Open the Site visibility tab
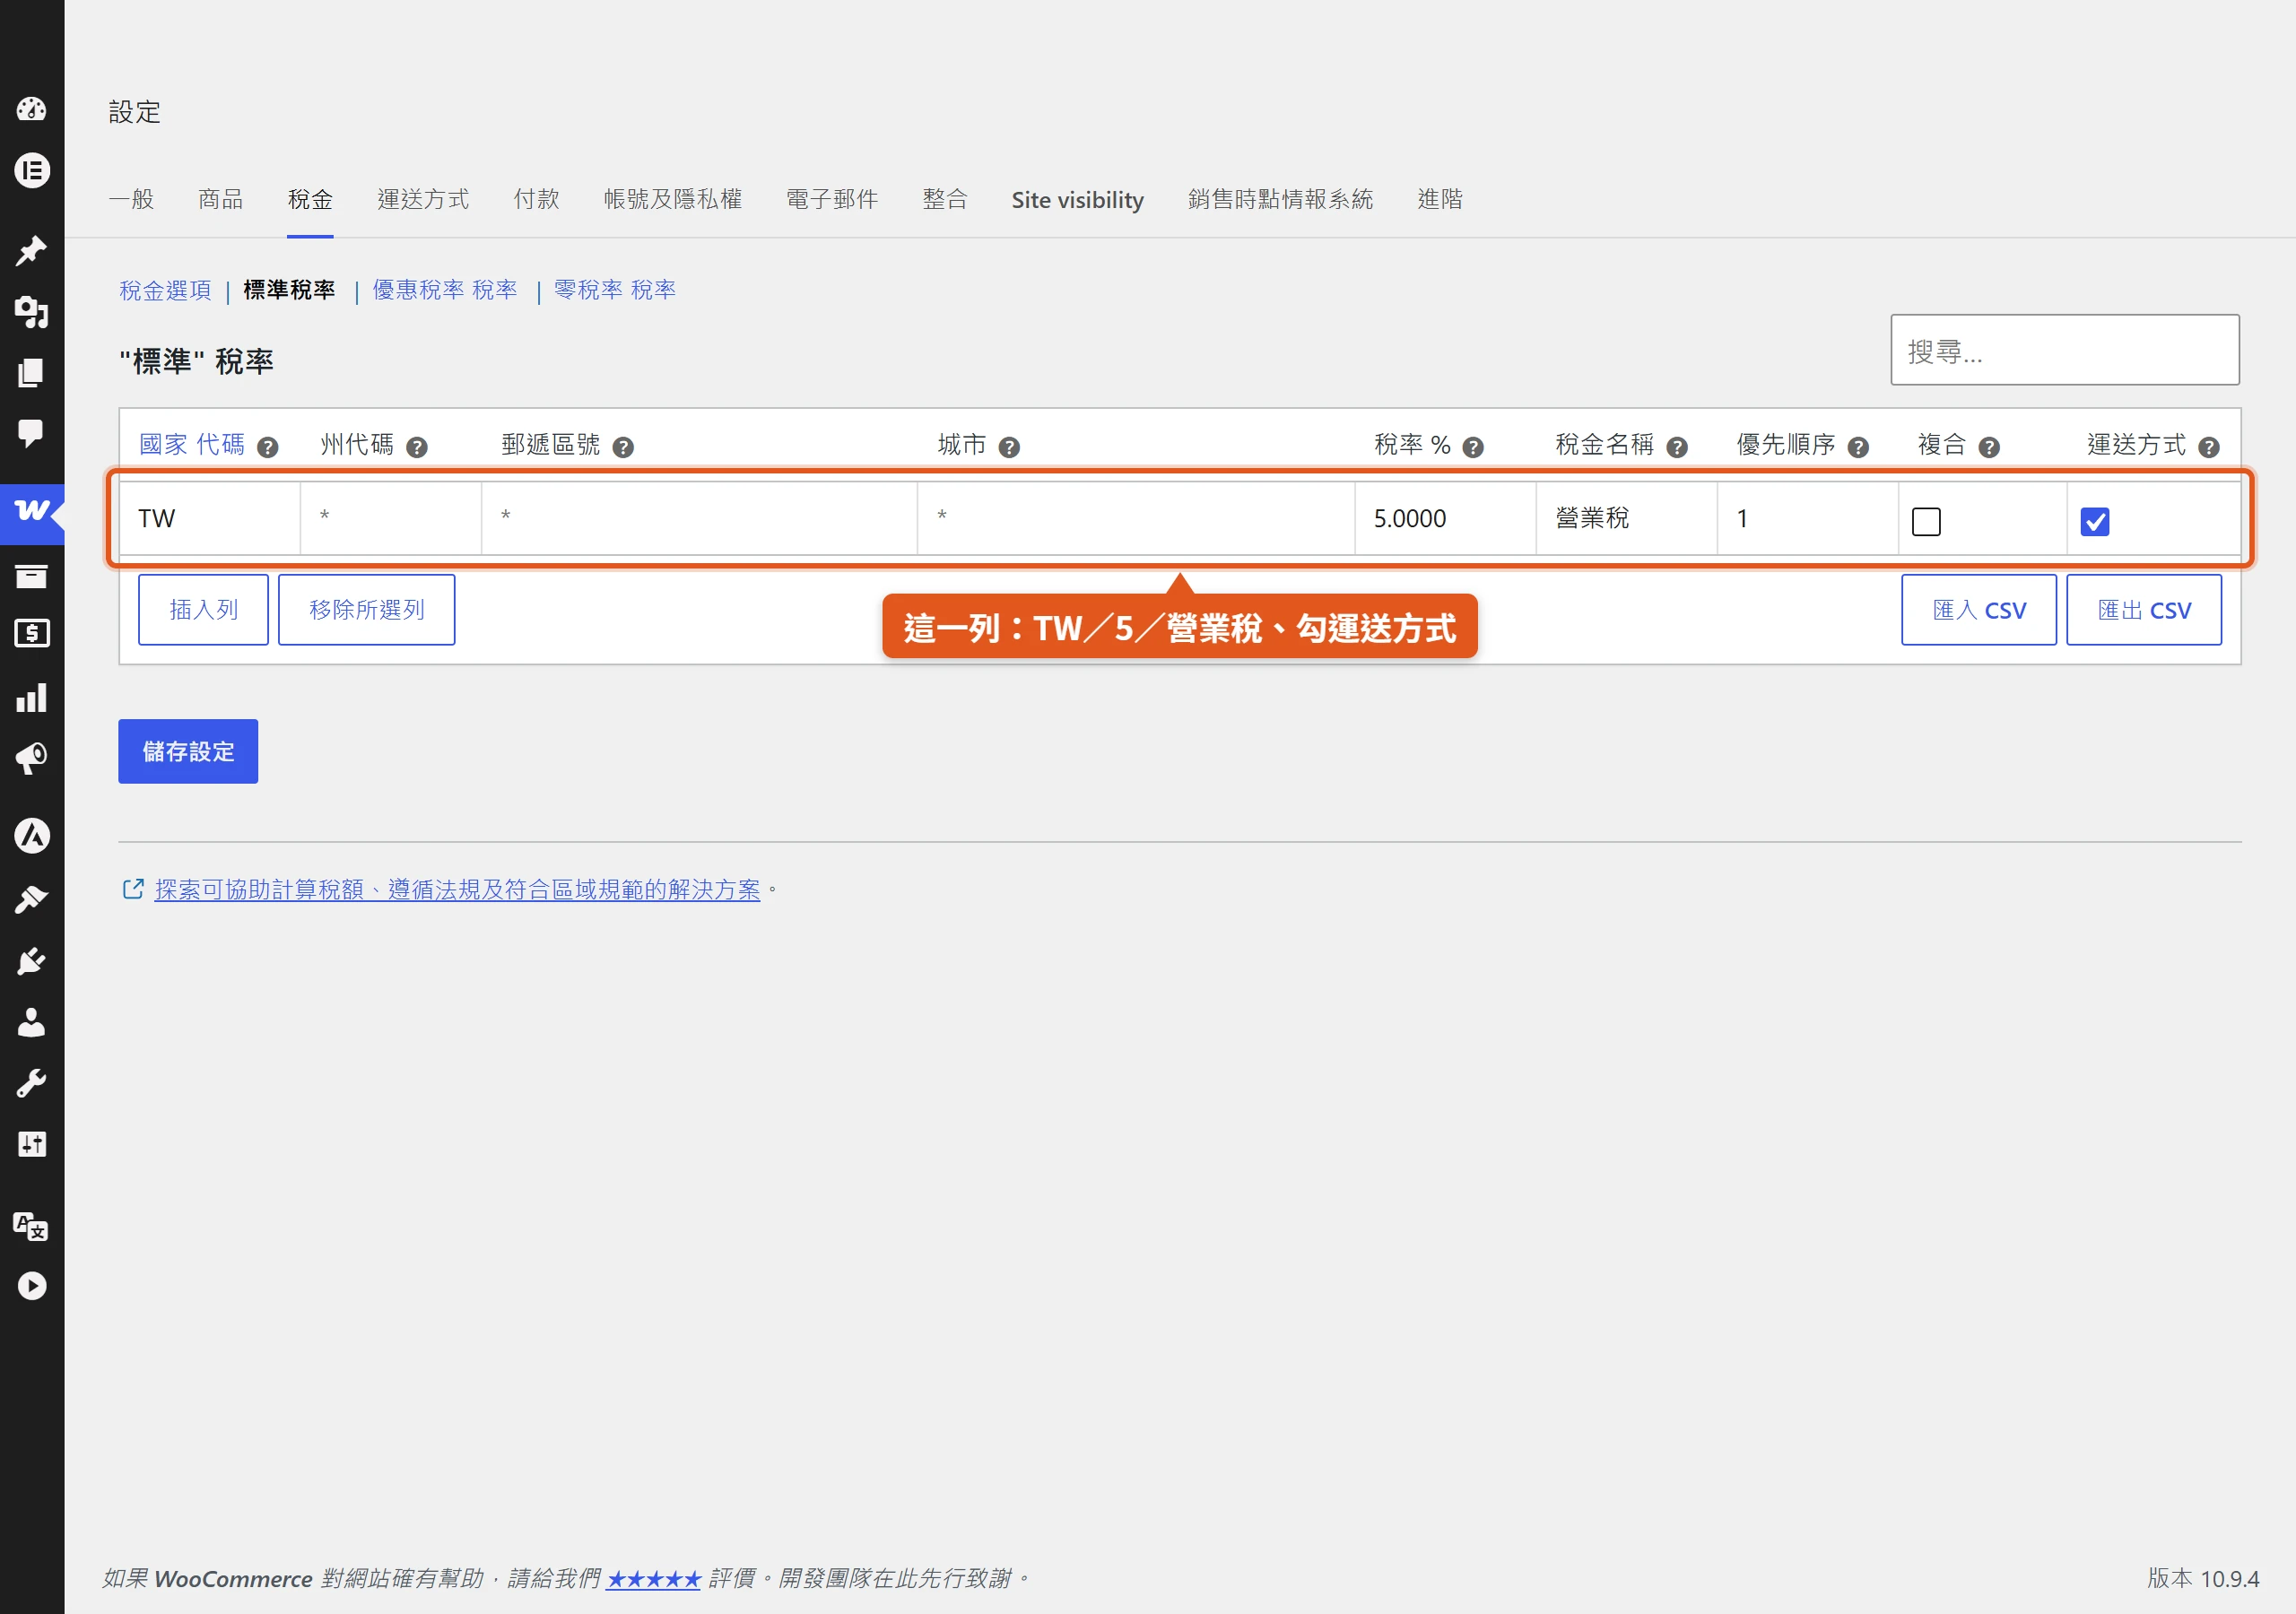Screen dimensions: 2296x1614 pyautogui.click(x=1077, y=199)
